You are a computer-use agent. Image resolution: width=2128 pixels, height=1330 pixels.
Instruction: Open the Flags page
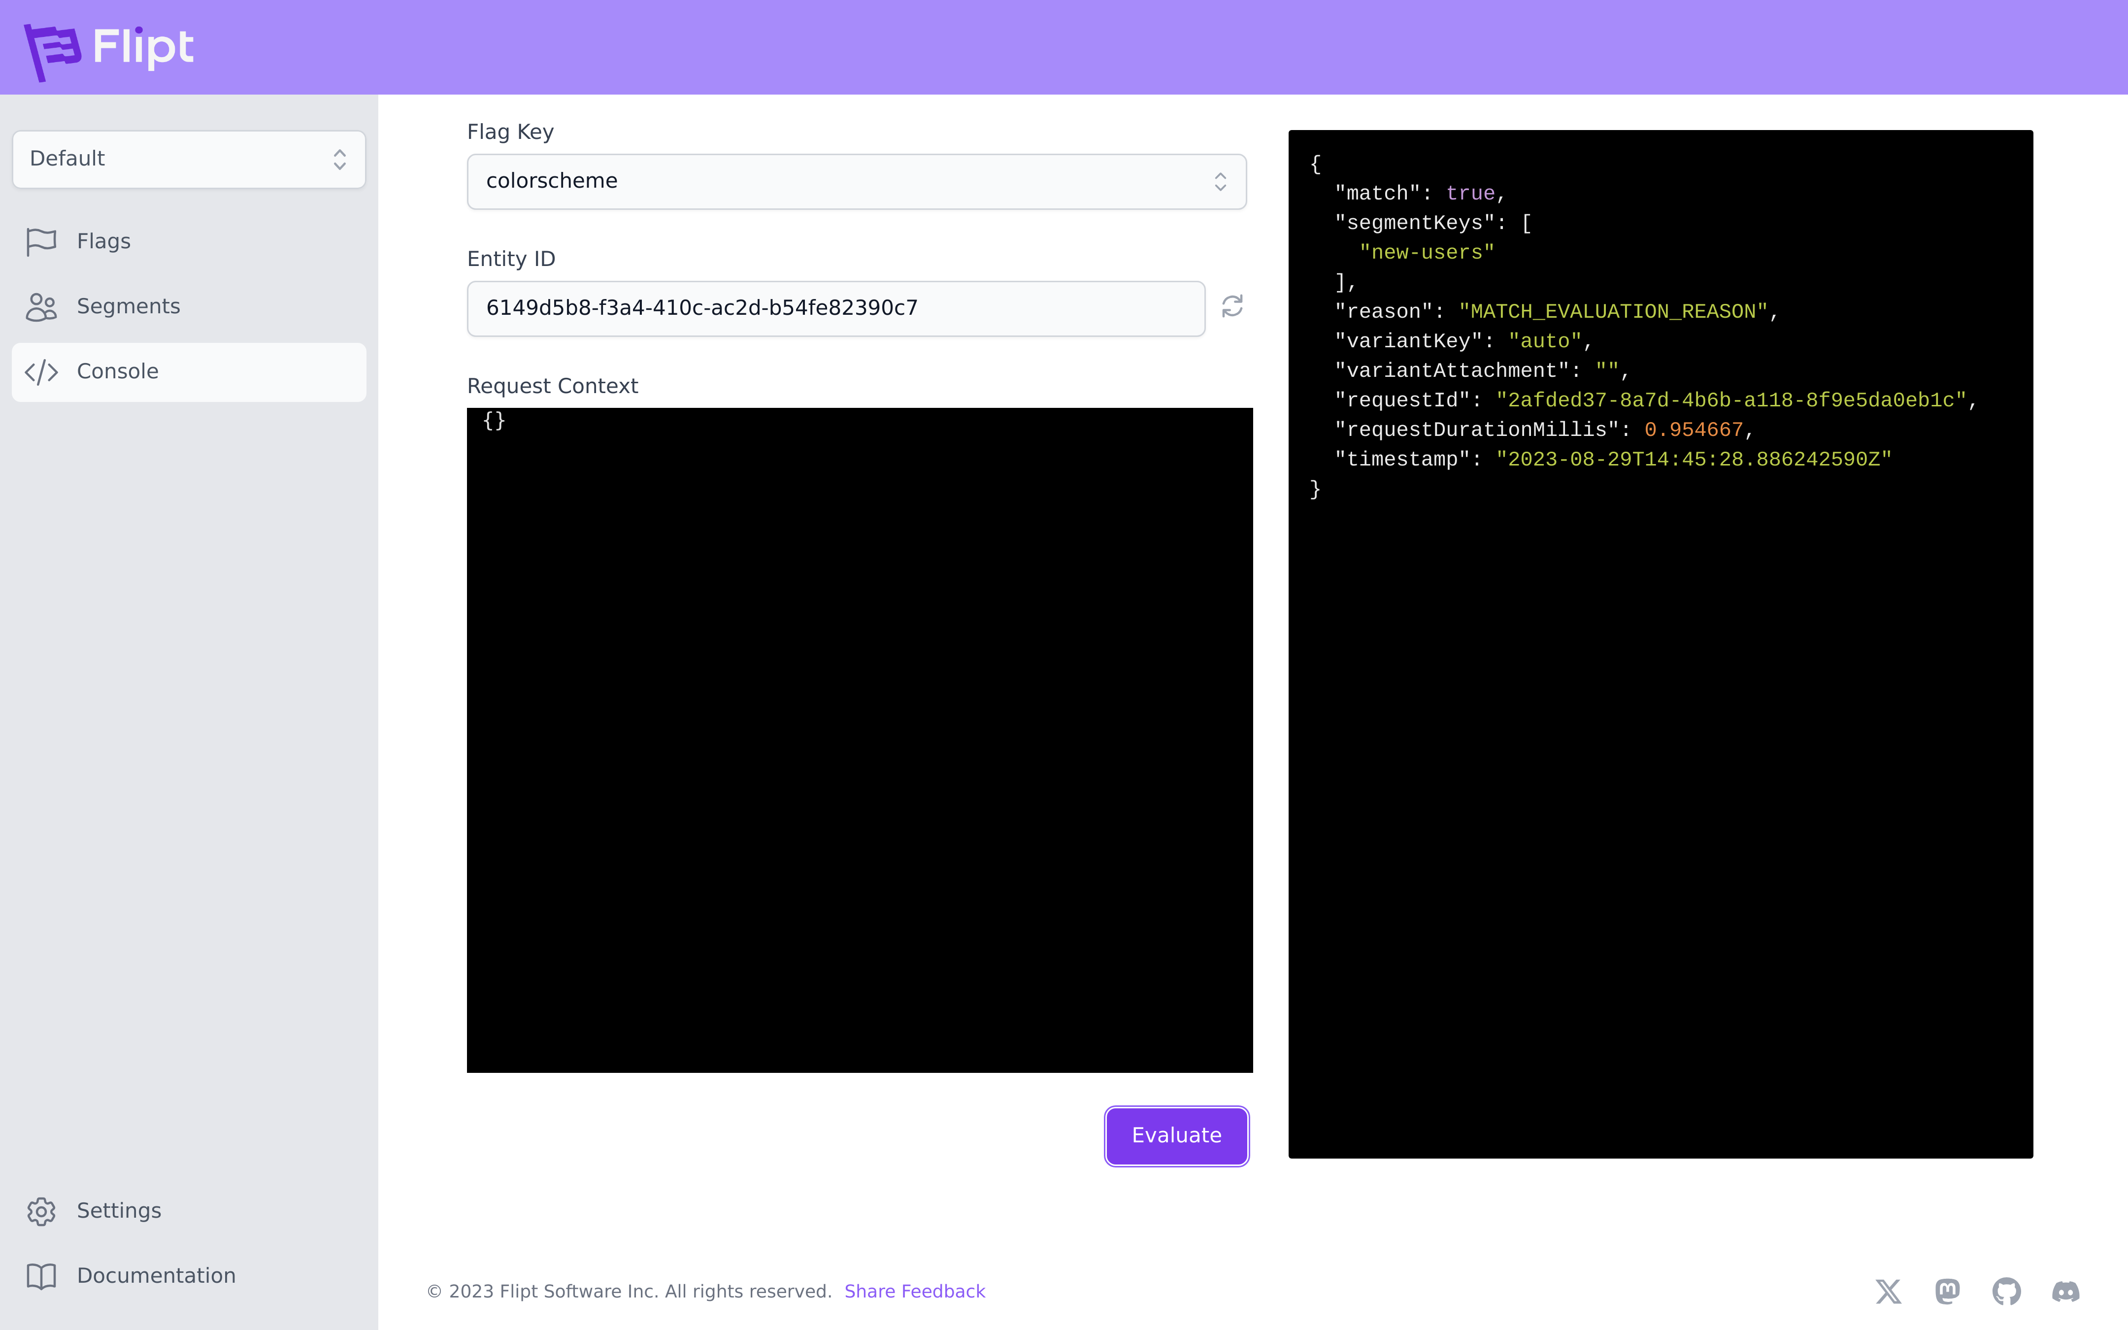tap(104, 241)
